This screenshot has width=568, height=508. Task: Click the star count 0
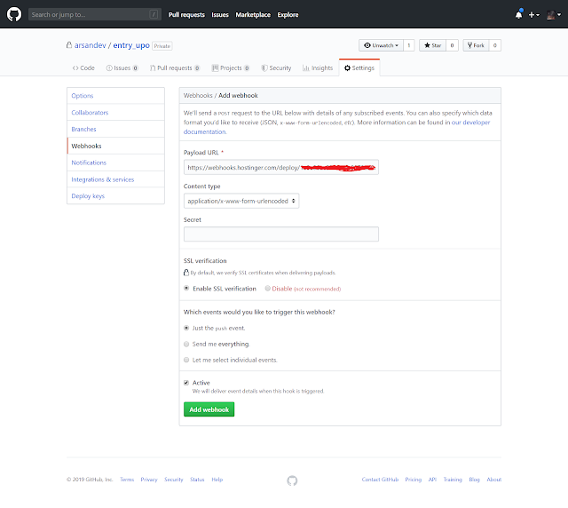tap(452, 45)
